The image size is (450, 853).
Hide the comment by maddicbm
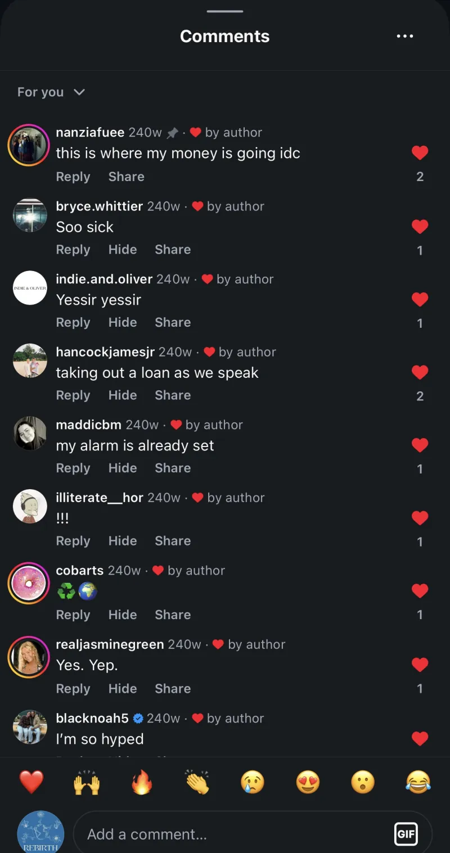click(x=123, y=468)
